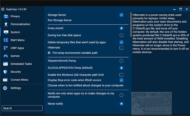Screen dimensions: 190x116
Task: Click the Security shield icon
Action: tap(5, 72)
